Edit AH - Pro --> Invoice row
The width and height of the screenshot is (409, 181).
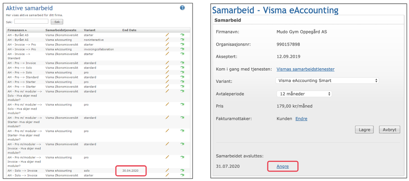(x=167, y=63)
